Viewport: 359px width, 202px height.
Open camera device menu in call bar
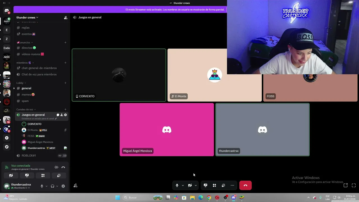[196, 185]
